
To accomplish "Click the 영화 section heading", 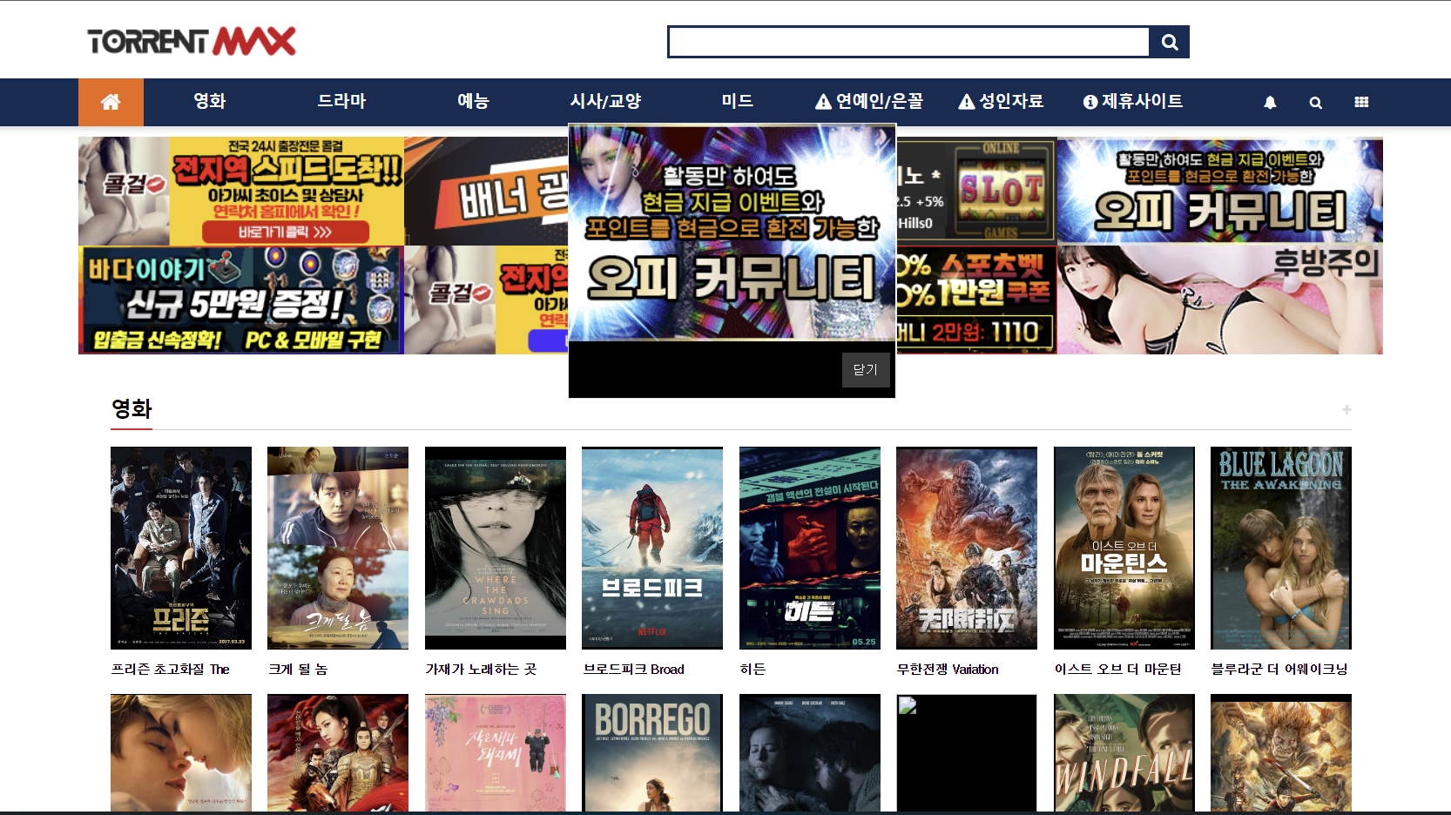I will 132,408.
